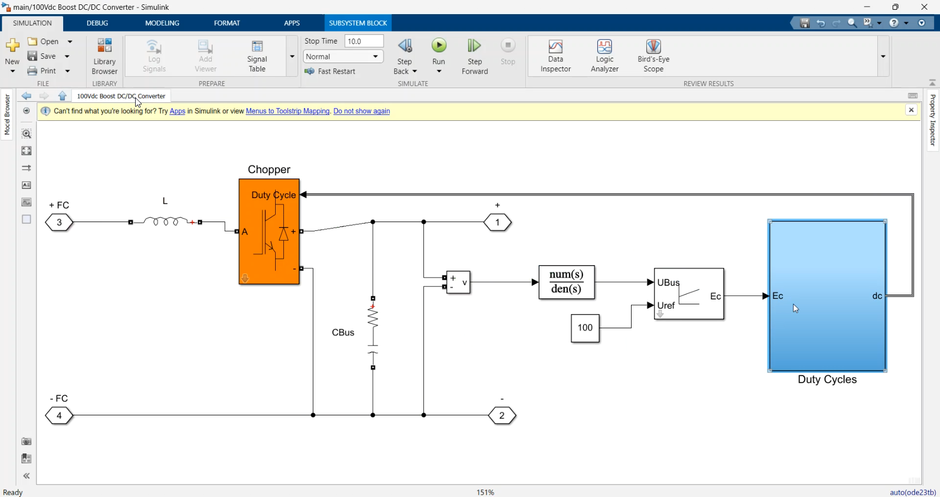Viewport: 940px width, 497px height.
Task: Hide the model browser circle icon
Action: tap(26, 111)
